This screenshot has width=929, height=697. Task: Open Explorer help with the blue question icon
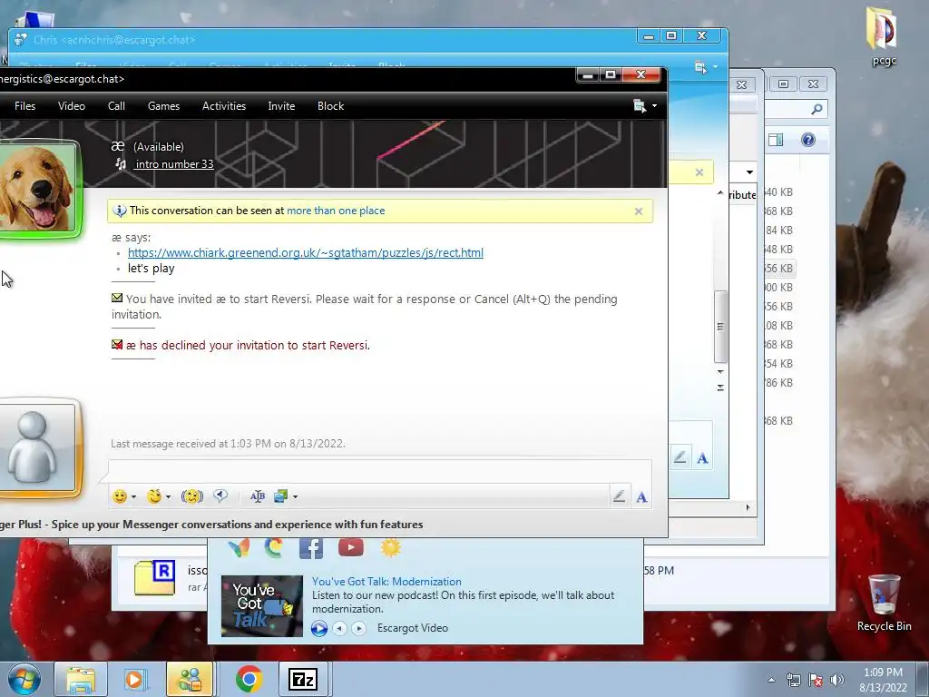pos(808,140)
